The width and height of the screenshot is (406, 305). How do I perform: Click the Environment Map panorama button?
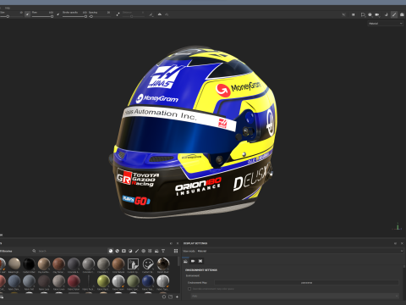click(306, 283)
